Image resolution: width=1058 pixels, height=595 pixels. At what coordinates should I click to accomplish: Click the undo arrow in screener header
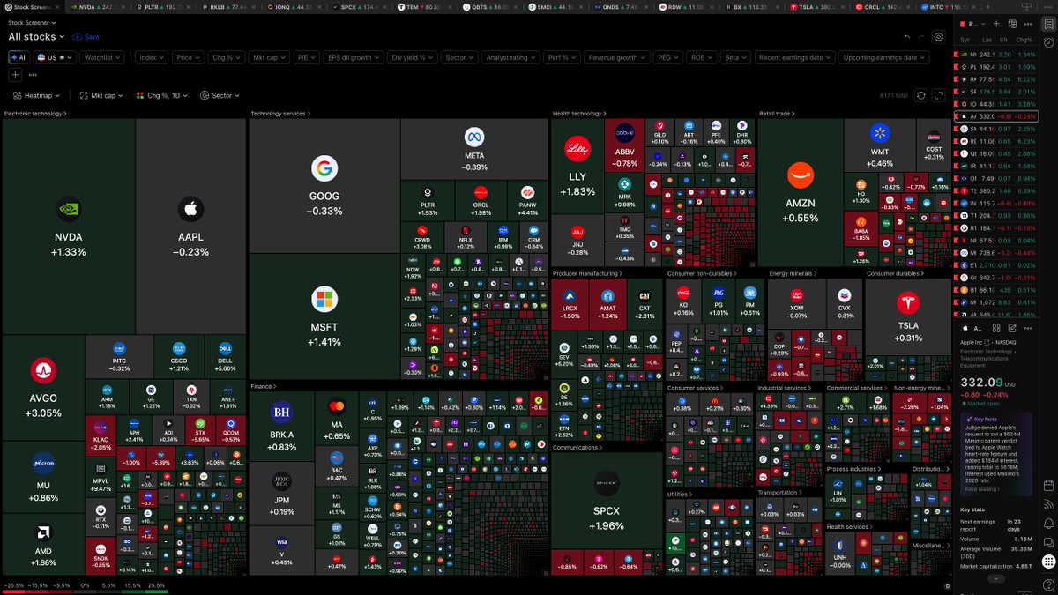coord(907,37)
